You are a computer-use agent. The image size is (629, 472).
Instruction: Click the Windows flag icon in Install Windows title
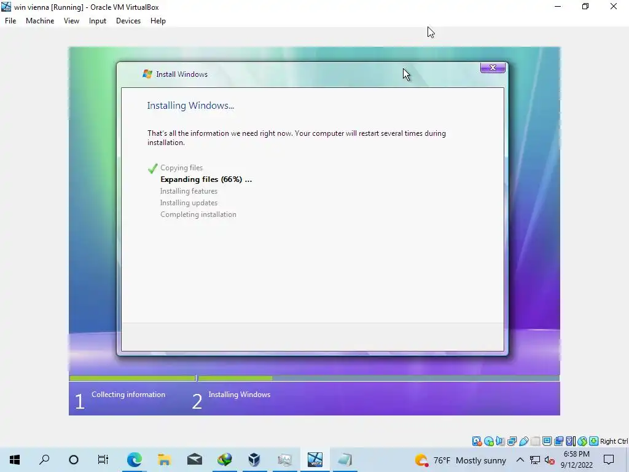[x=147, y=74]
